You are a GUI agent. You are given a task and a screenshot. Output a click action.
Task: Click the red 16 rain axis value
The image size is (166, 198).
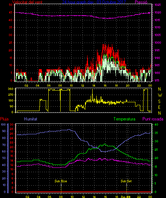[12, 156]
